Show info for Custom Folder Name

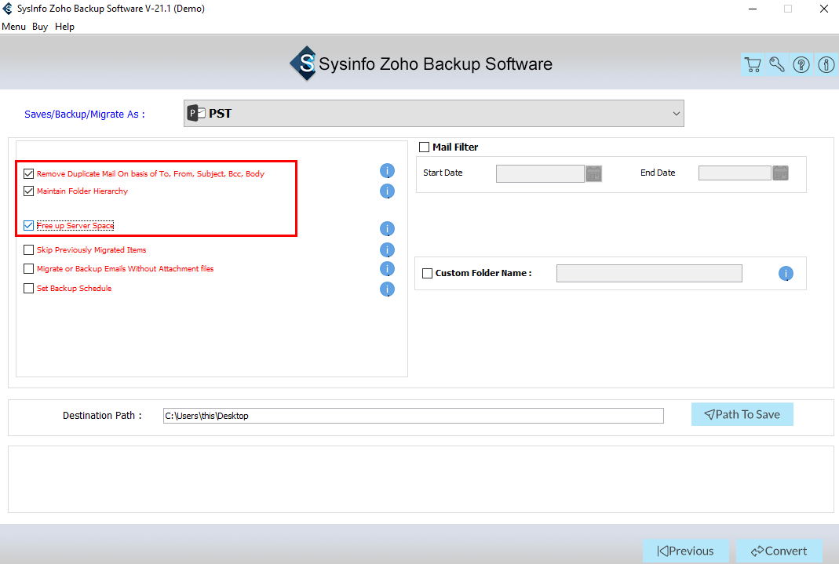point(786,274)
